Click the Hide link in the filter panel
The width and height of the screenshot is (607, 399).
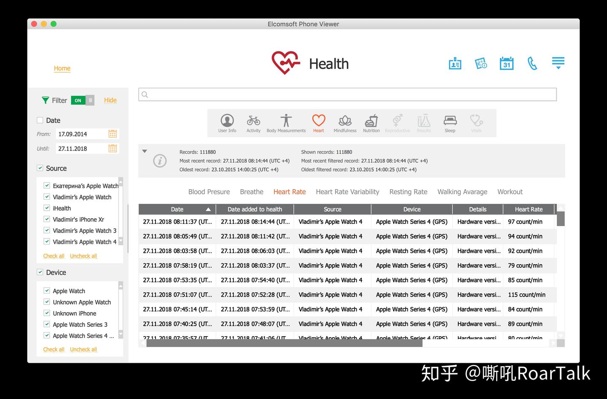coord(110,100)
